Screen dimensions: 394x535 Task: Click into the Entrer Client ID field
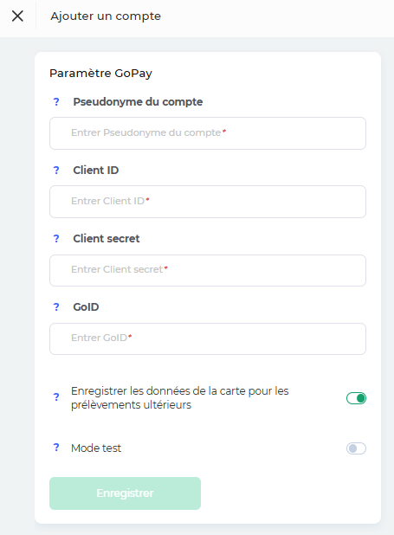point(208,202)
